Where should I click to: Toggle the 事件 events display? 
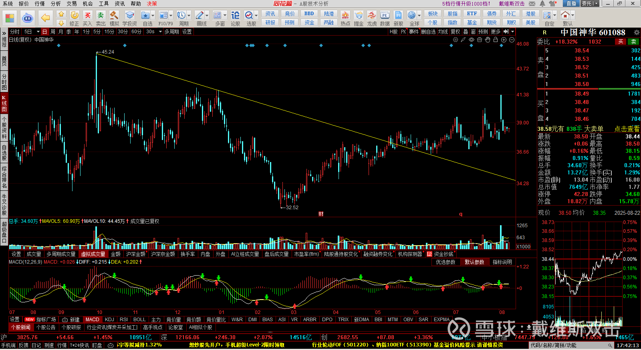tap(413, 32)
